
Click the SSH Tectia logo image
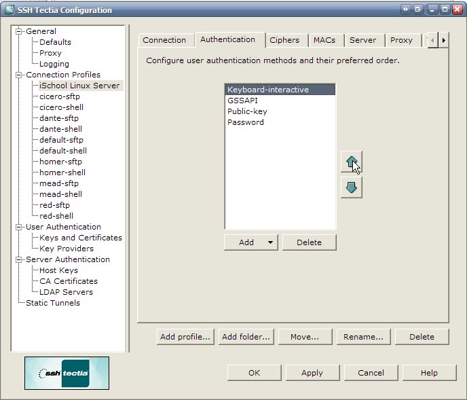pyautogui.click(x=67, y=373)
